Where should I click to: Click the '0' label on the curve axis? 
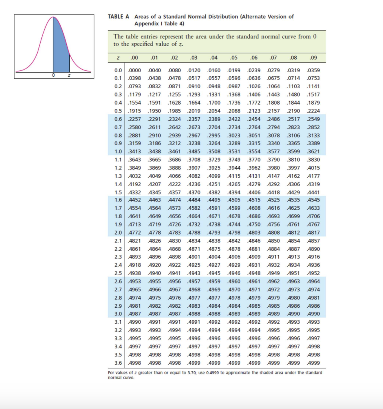pyautogui.click(x=53, y=75)
